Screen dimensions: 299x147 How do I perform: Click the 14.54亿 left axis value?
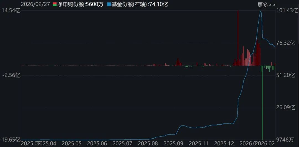(11, 11)
